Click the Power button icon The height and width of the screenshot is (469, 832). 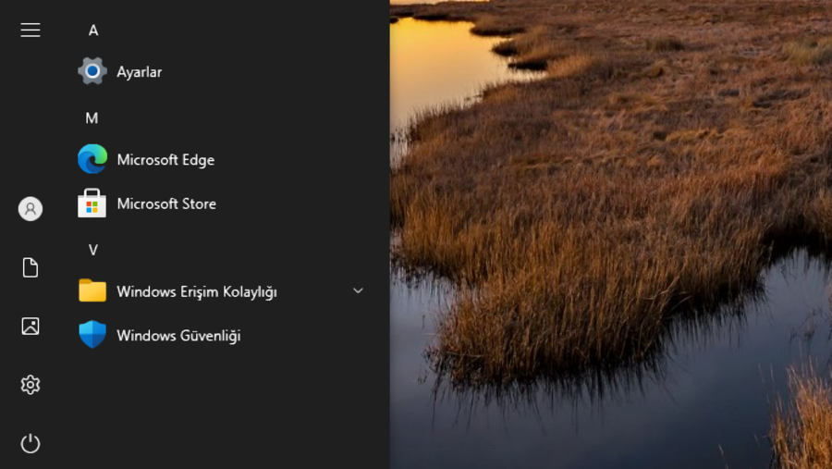[31, 443]
